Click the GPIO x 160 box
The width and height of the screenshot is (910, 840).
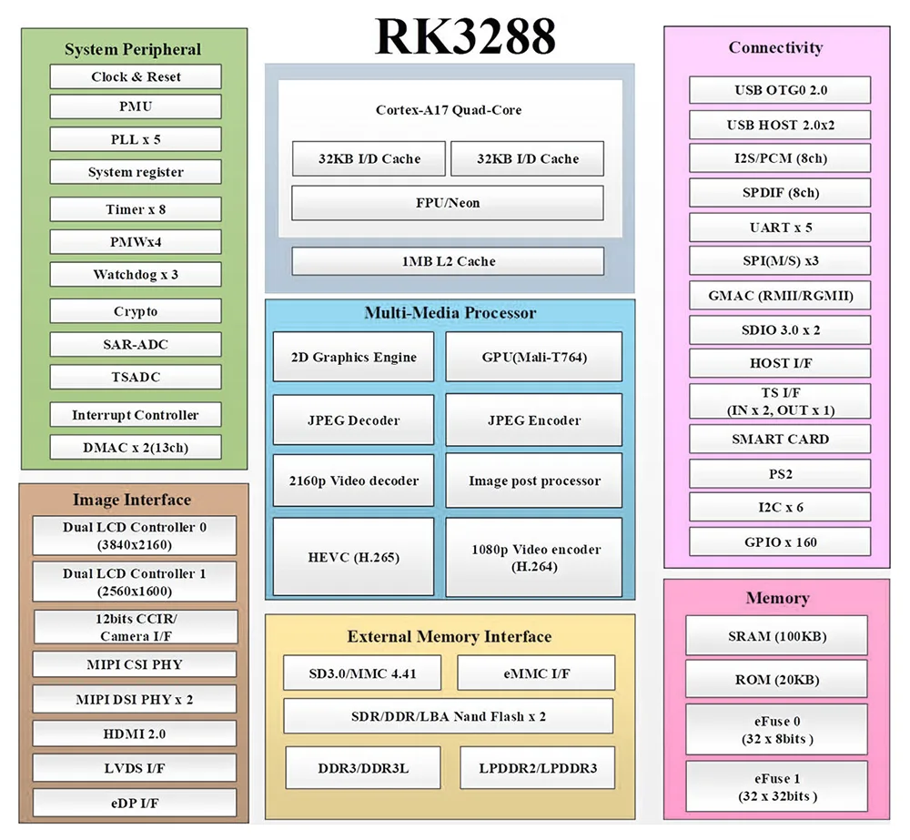(780, 542)
